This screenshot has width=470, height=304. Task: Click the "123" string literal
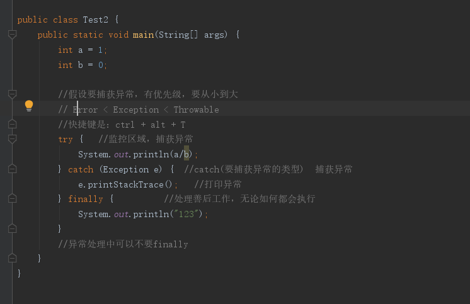[186, 214]
